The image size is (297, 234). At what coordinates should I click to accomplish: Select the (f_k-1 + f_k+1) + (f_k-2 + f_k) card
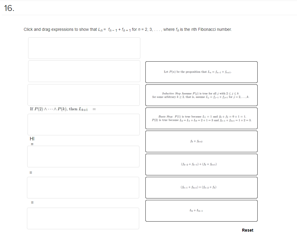(201, 187)
